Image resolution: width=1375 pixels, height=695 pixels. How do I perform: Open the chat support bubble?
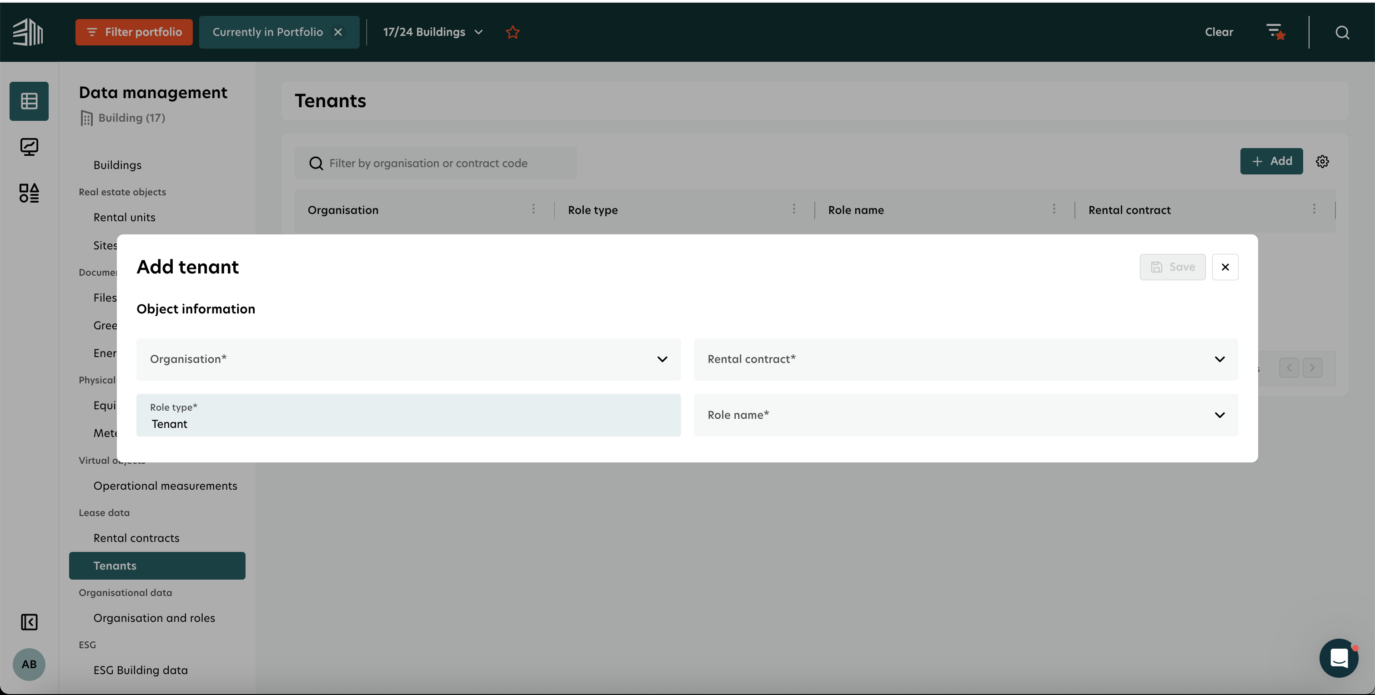click(x=1339, y=658)
